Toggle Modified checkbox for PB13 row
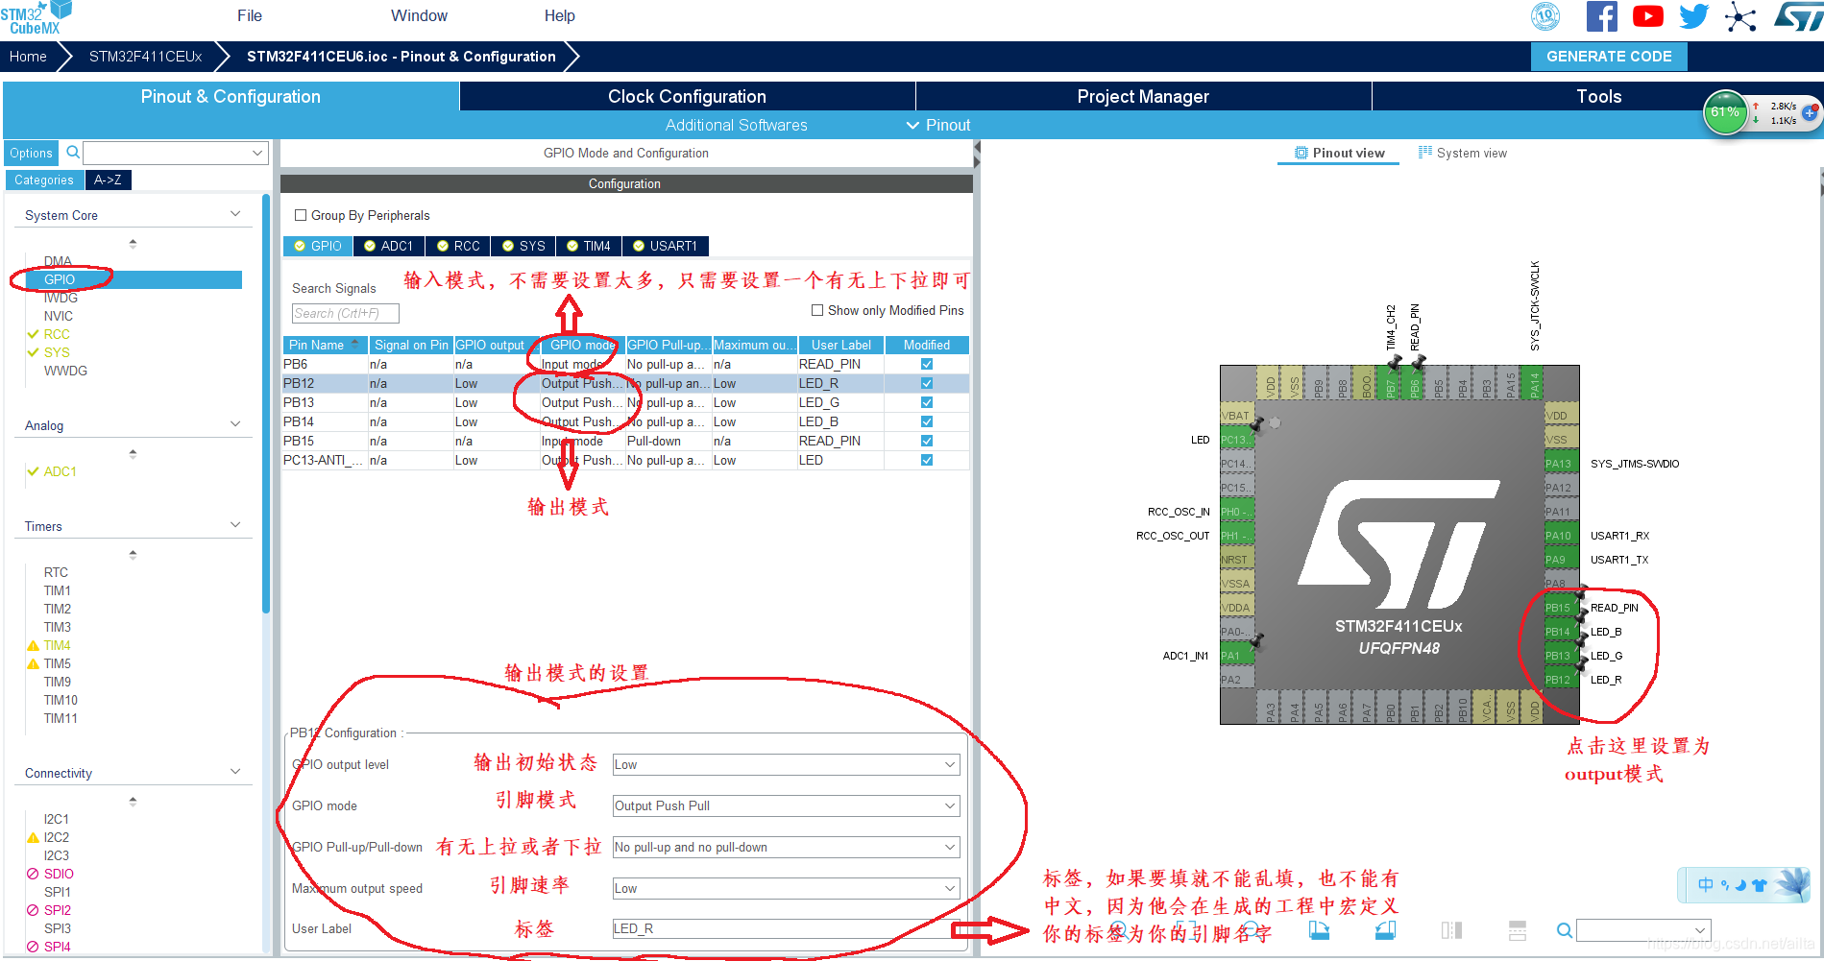This screenshot has height=961, width=1824. [x=927, y=402]
